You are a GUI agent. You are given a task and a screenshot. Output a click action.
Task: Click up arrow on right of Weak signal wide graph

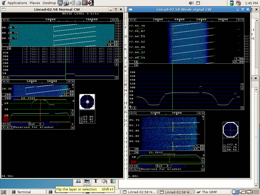[242, 85]
